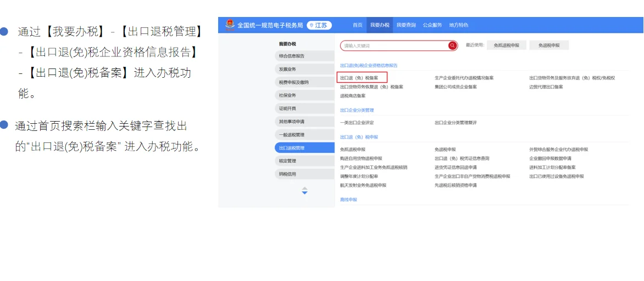Image resolution: width=644 pixels, height=281 pixels.
Task: Click the down arrow below the sidebar list
Action: coord(304,193)
